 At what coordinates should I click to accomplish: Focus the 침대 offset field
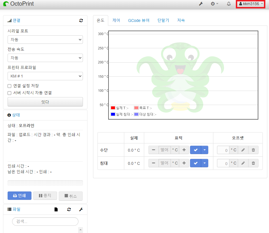click(223, 163)
